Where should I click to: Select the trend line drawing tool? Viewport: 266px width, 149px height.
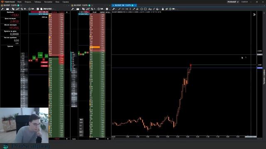pyautogui.click(x=119, y=9)
